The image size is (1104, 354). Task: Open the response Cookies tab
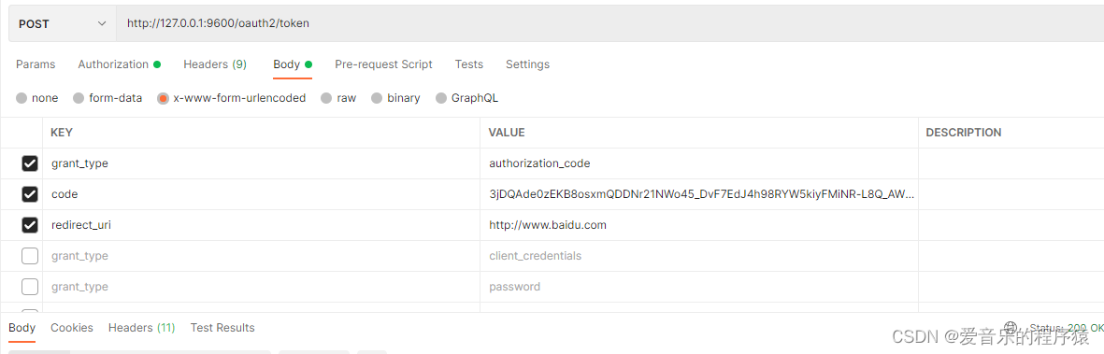click(x=72, y=328)
